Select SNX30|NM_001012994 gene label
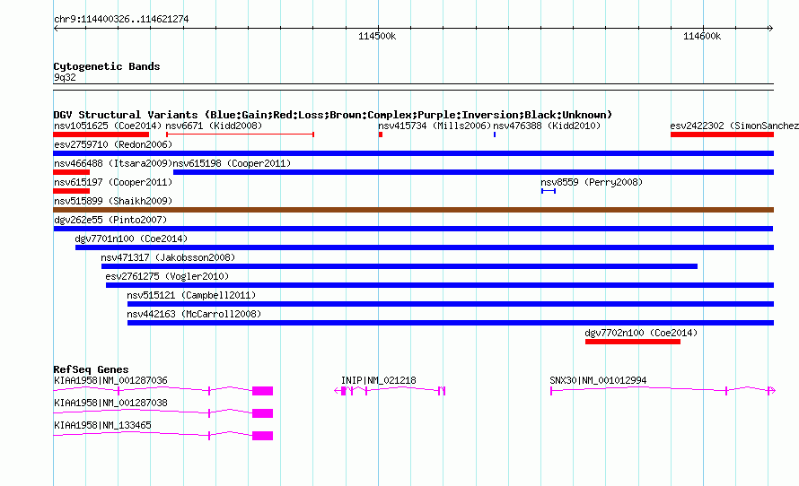 [598, 380]
